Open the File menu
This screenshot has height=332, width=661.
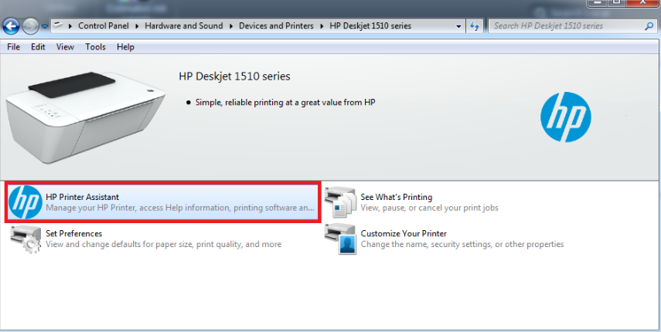13,46
